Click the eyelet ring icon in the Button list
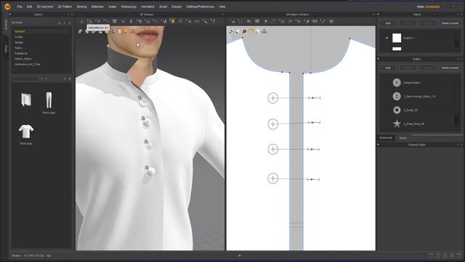The image size is (465, 262). (x=397, y=110)
